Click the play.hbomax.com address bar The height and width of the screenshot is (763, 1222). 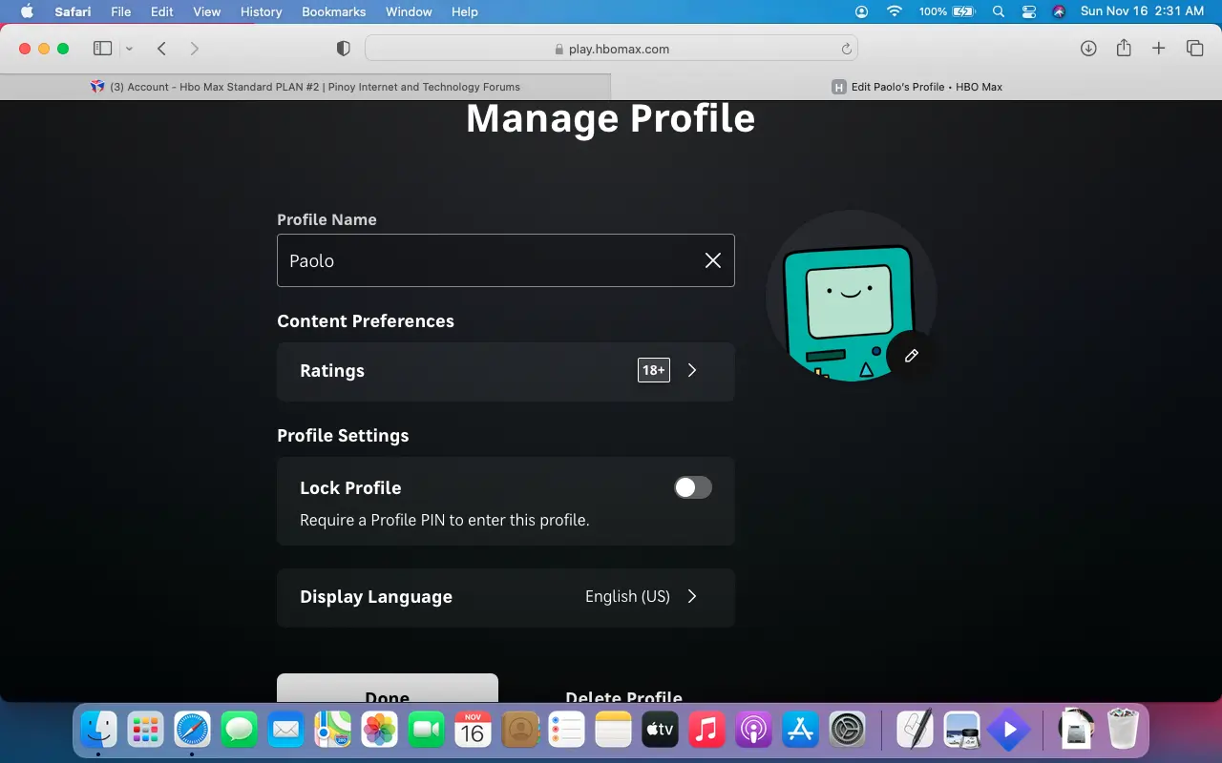point(611,49)
